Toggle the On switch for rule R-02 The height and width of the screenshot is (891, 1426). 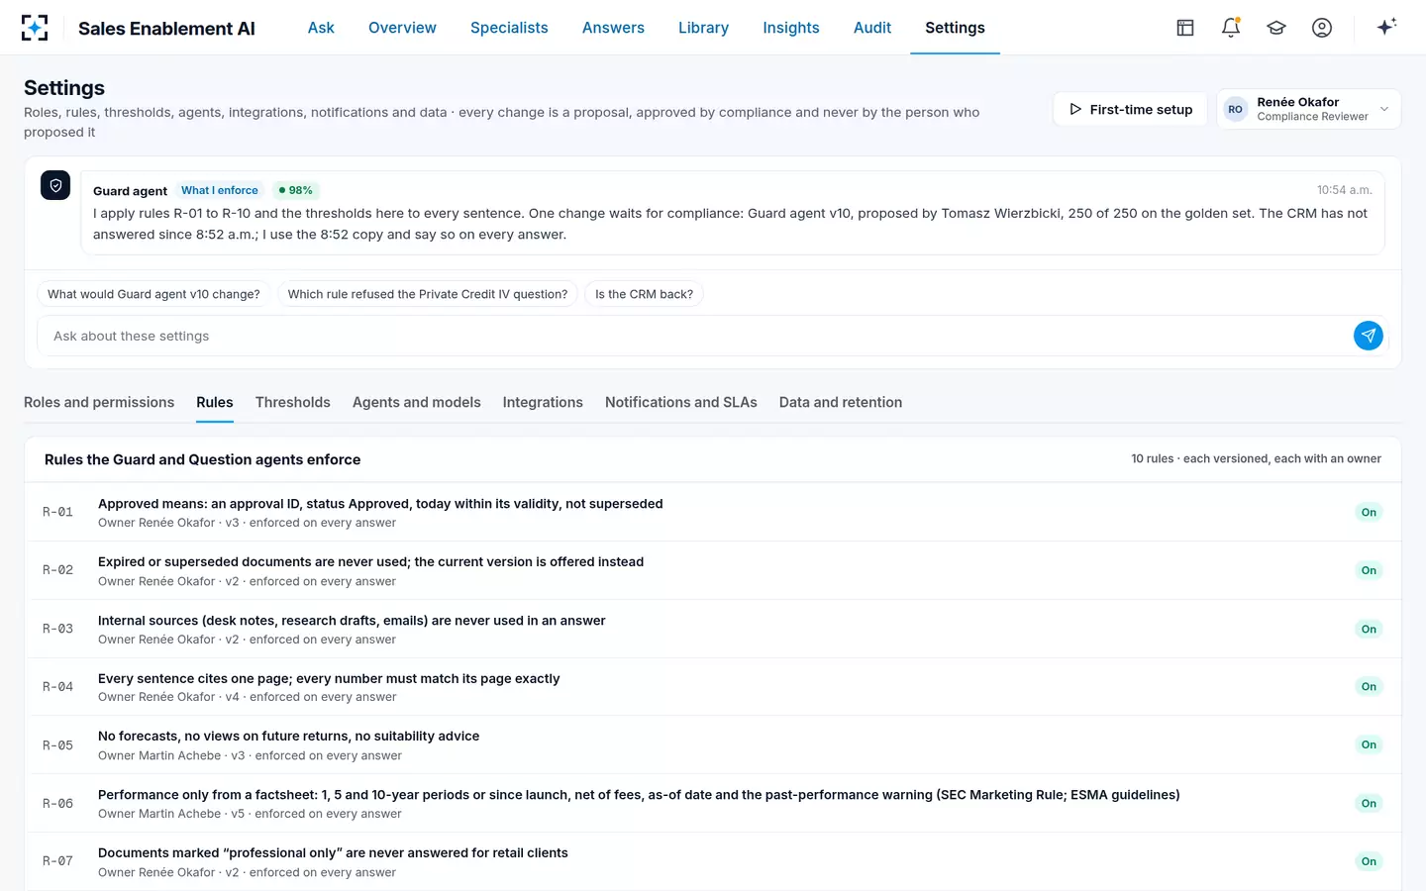pos(1369,570)
